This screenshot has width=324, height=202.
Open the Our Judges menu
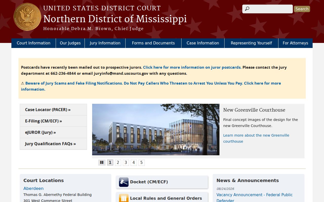70,43
